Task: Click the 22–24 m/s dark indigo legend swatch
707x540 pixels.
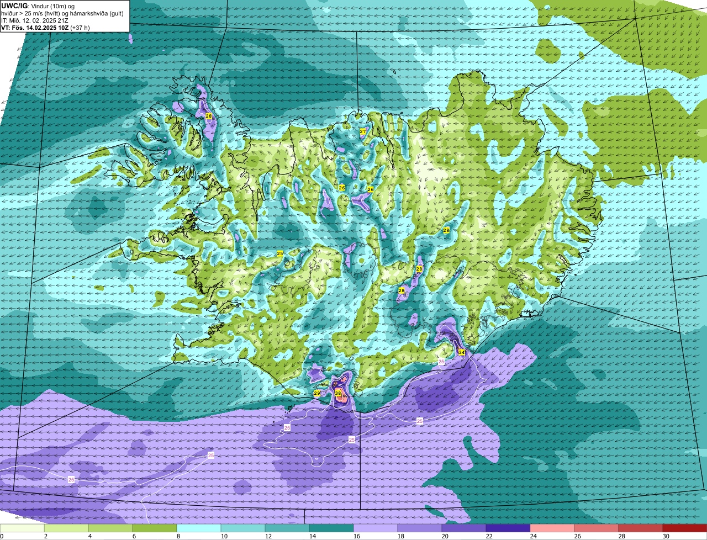Action: (508, 528)
